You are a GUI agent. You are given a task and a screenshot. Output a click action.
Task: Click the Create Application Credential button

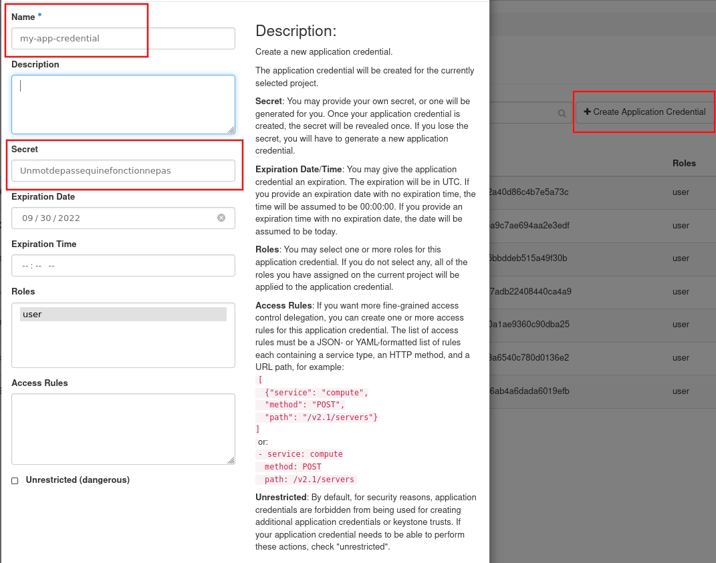click(x=644, y=112)
